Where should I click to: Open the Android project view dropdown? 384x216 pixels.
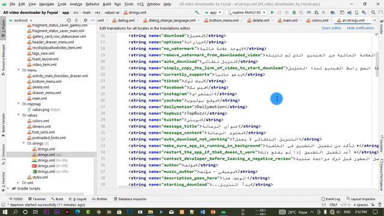[x=20, y=20]
